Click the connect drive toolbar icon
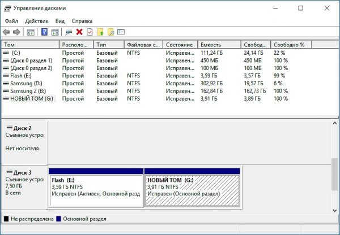This screenshot has height=235, width=340. click(x=69, y=32)
